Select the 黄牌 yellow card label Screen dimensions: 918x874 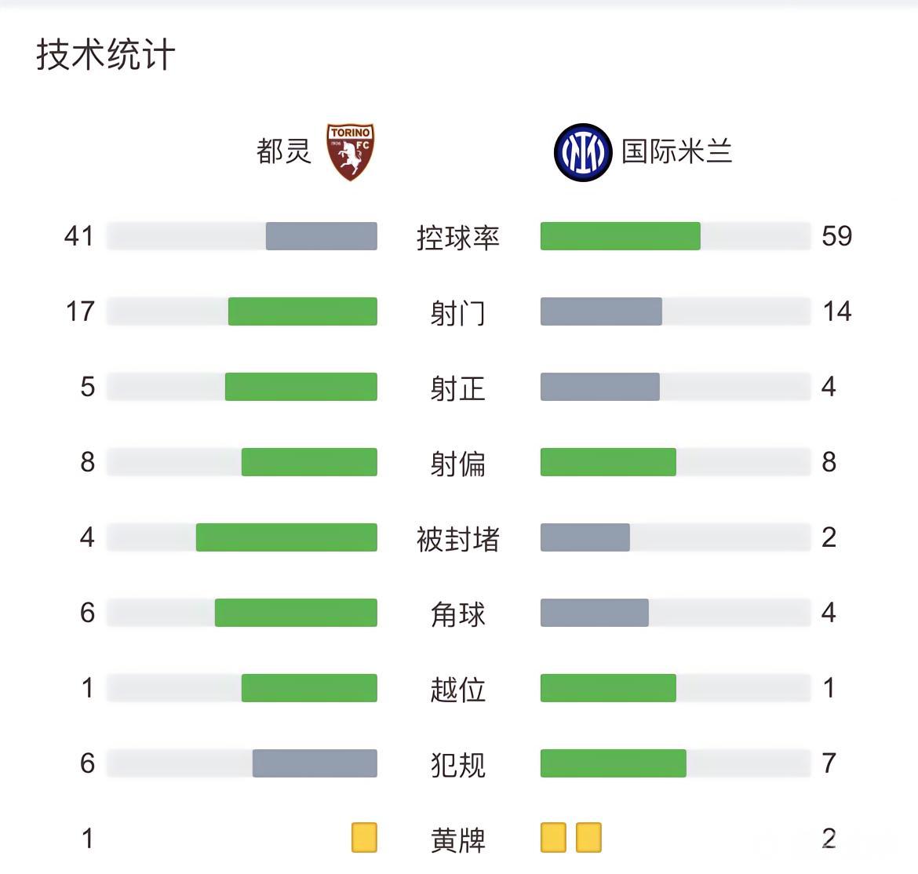[458, 839]
